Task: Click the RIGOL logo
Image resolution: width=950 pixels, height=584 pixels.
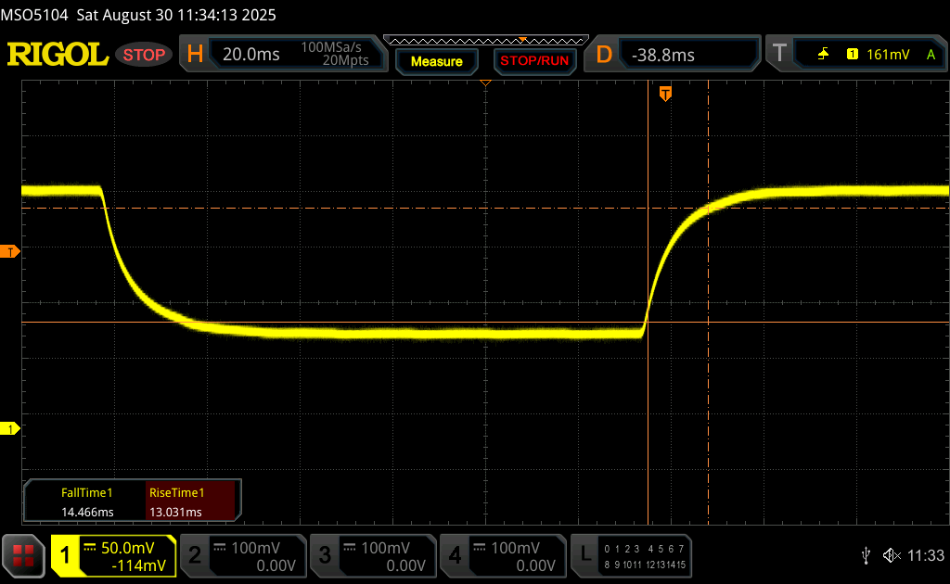Action: tap(58, 55)
